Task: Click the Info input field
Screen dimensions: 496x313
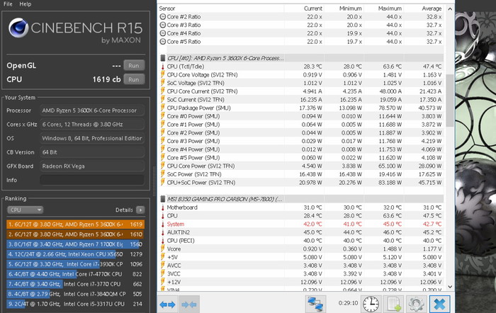Action: click(x=92, y=180)
